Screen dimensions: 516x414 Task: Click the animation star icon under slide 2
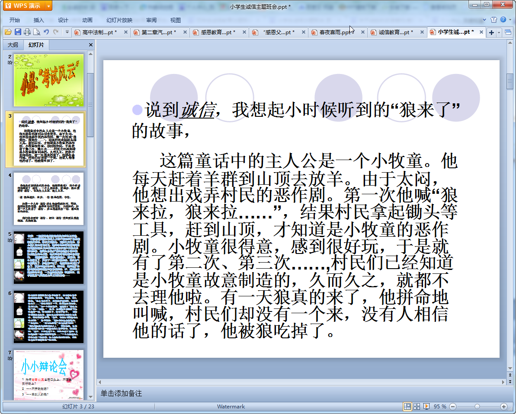10,63
